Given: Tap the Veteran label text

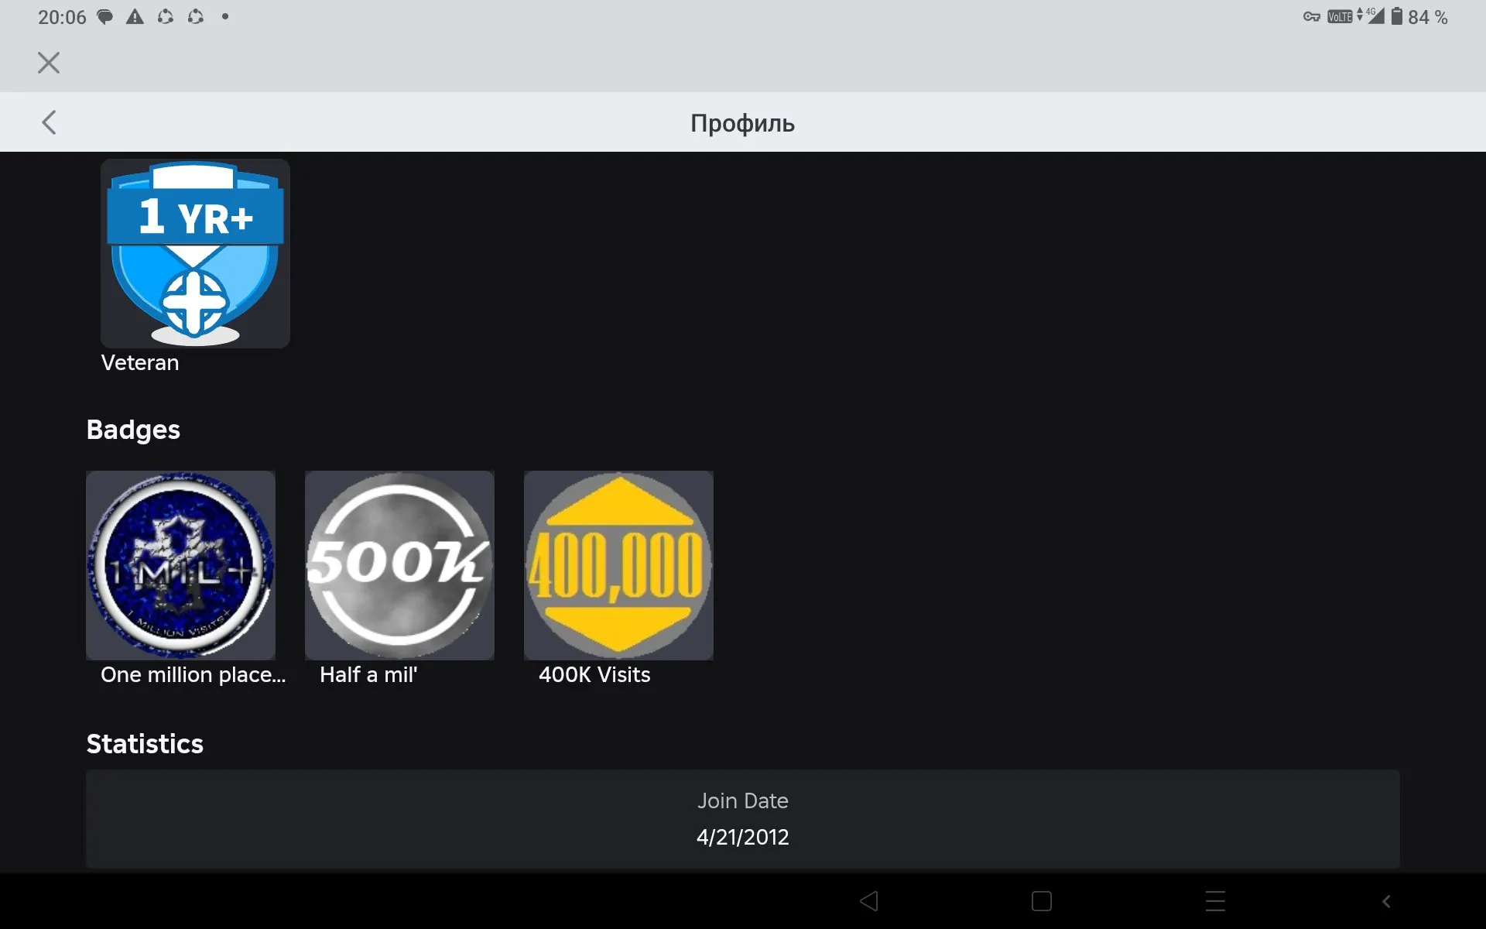Looking at the screenshot, I should coord(140,363).
